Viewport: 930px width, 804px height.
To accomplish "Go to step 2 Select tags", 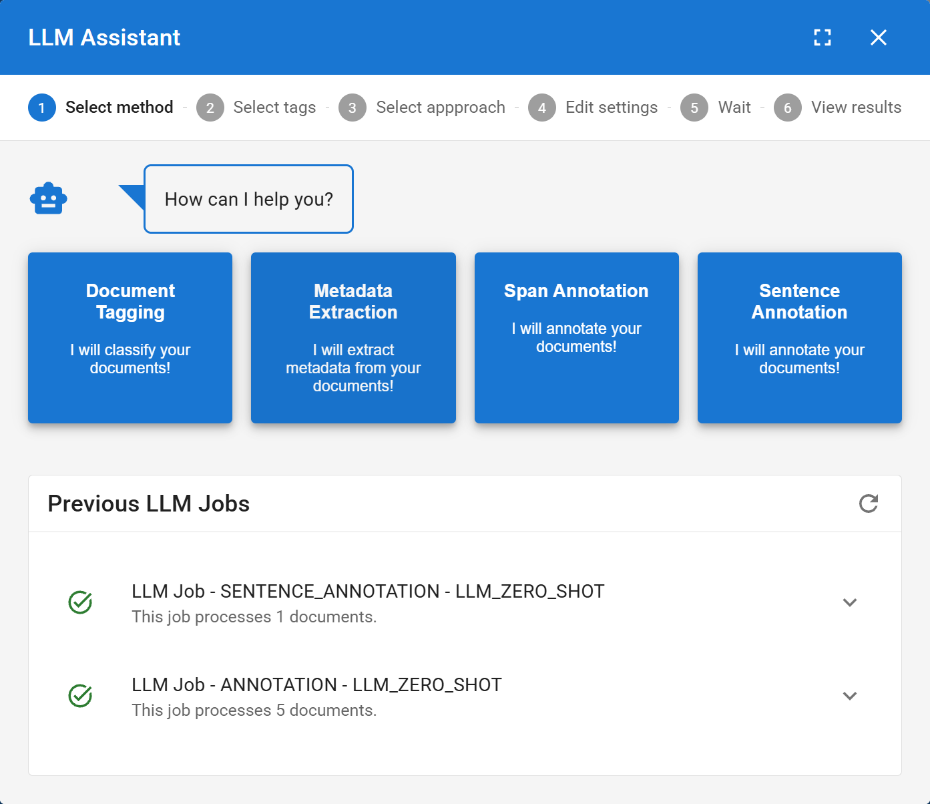I will [256, 108].
